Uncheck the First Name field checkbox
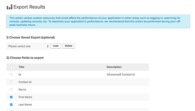 (11, 97)
